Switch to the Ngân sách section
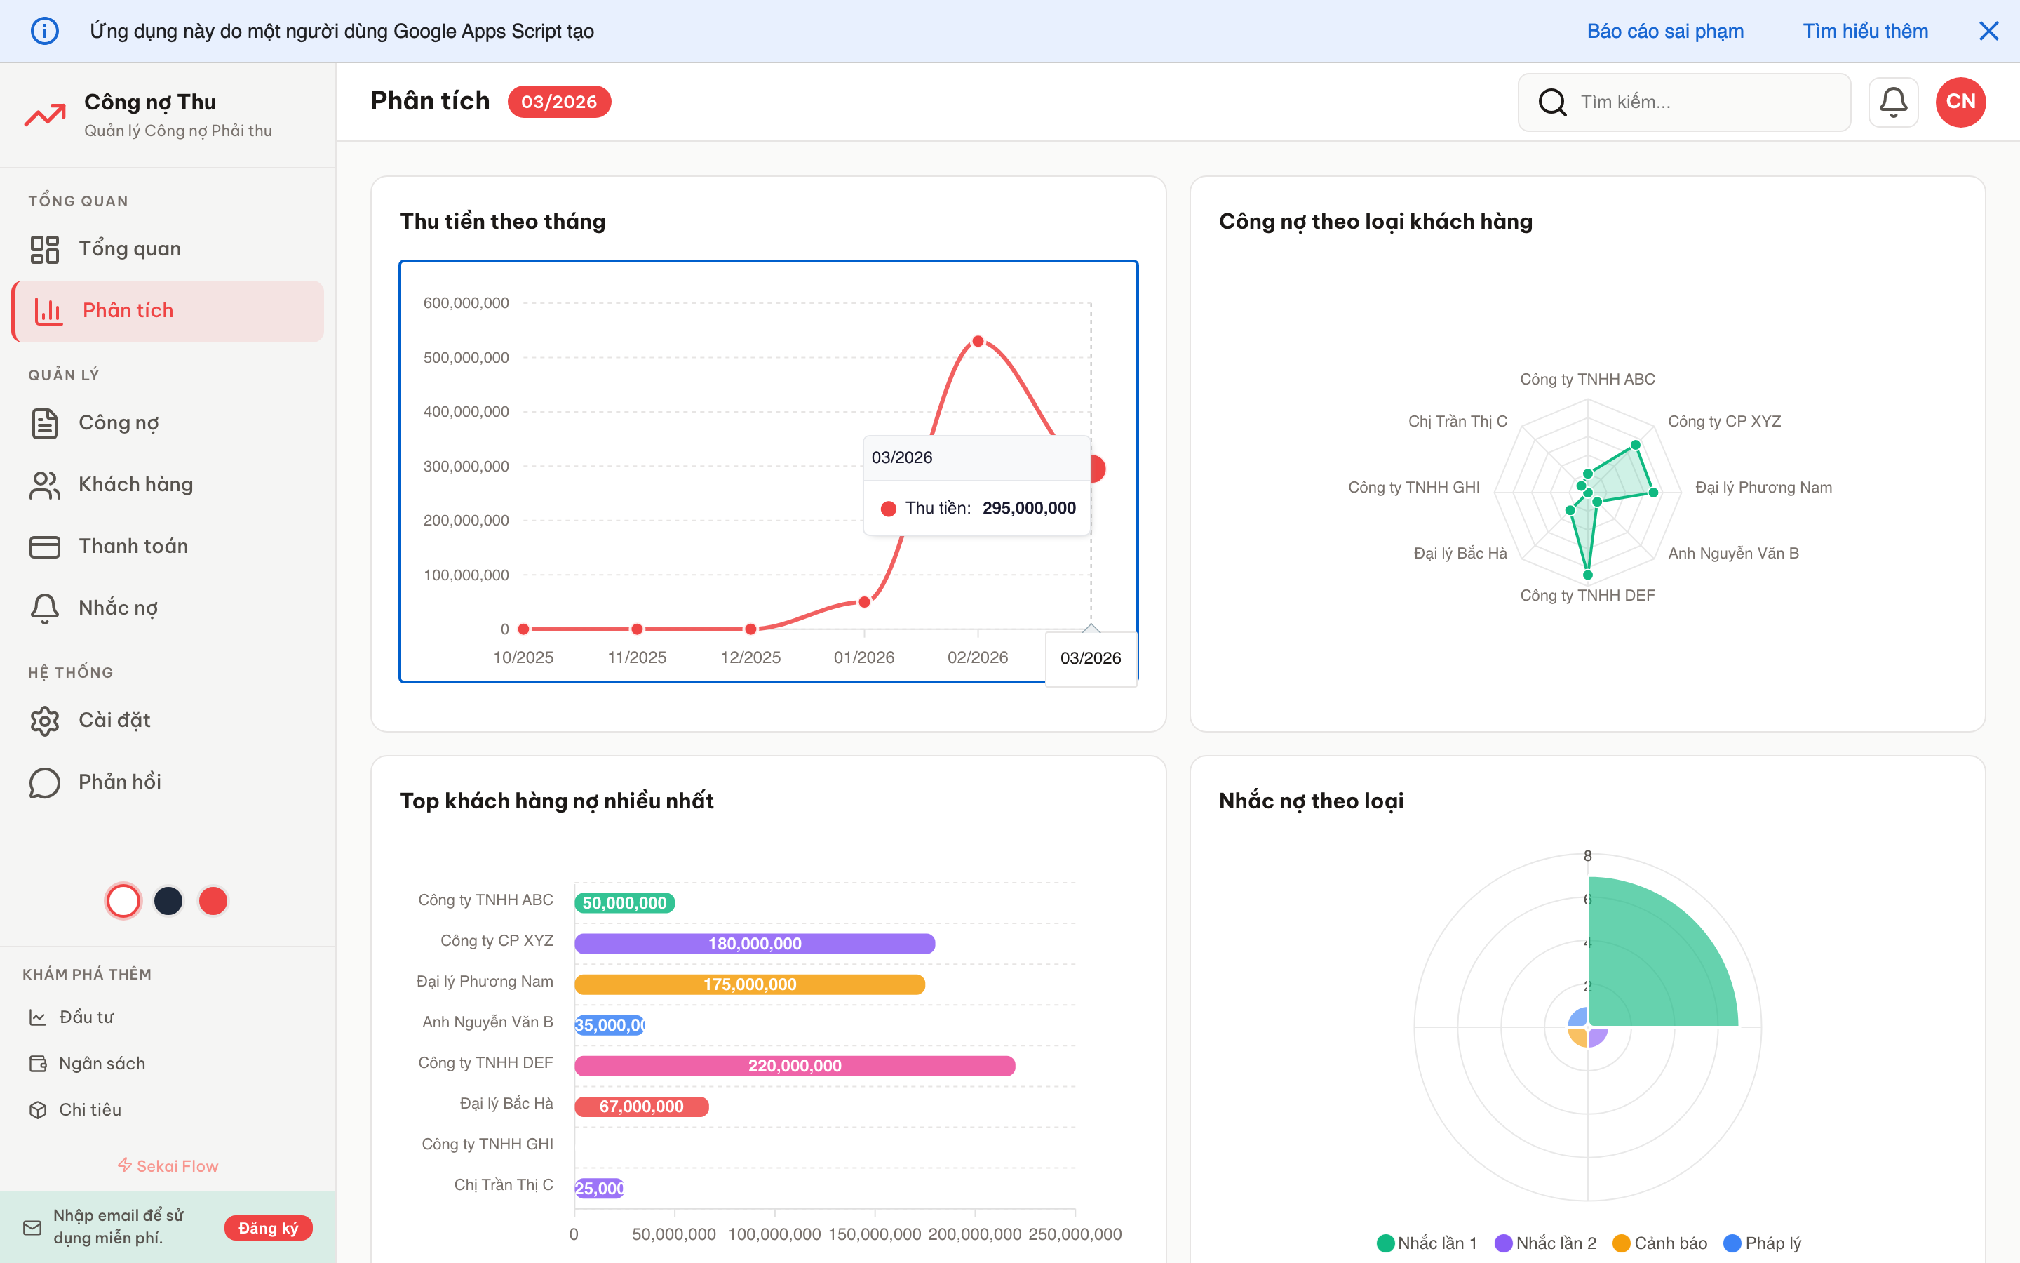The width and height of the screenshot is (2020, 1263). tap(39, 1062)
